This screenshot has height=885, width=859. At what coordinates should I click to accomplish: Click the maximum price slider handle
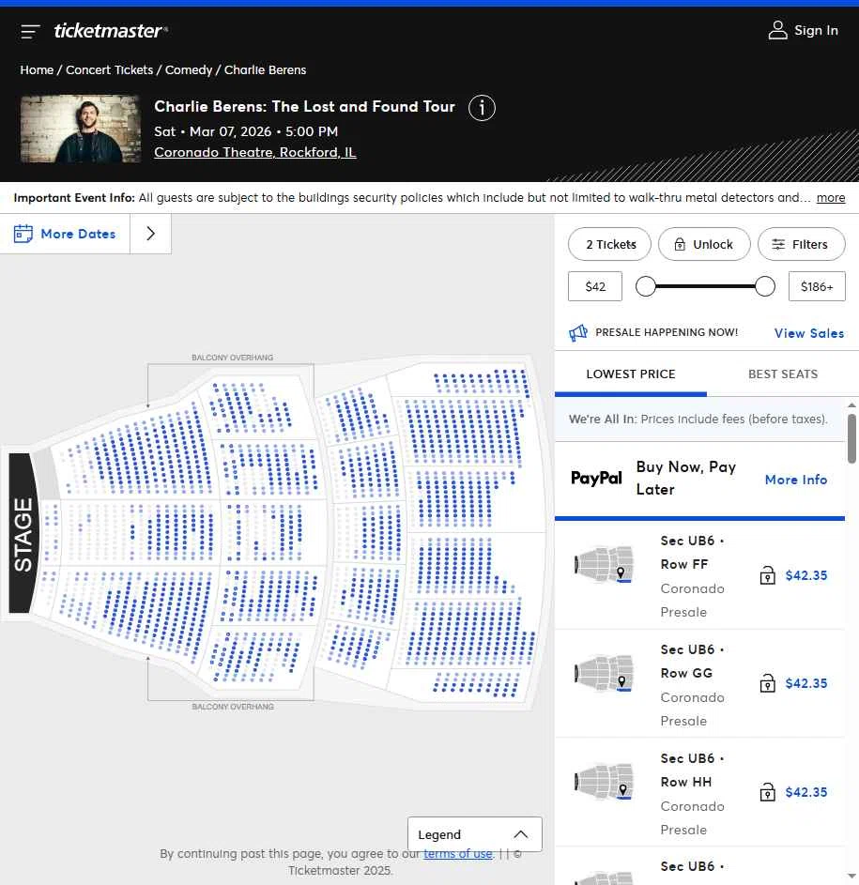point(765,286)
